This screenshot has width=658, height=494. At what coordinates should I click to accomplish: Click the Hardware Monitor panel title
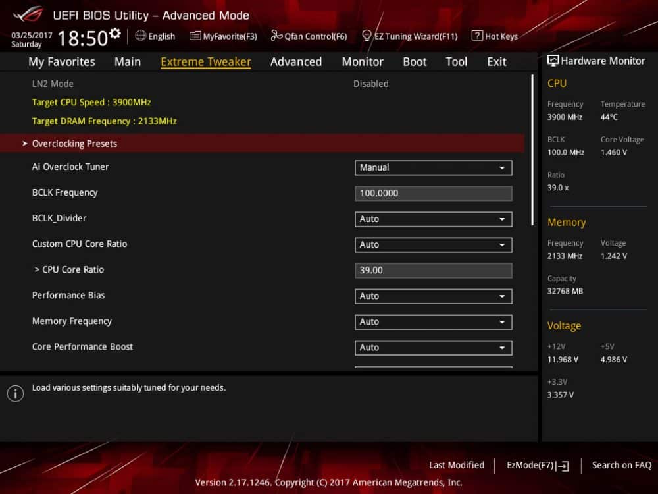(x=603, y=61)
